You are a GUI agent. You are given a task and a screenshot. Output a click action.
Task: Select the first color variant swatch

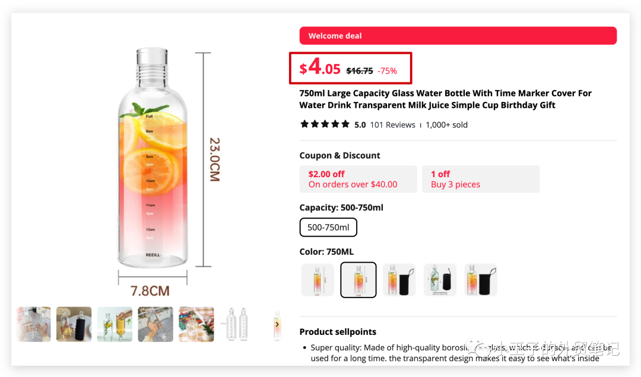pyautogui.click(x=318, y=280)
